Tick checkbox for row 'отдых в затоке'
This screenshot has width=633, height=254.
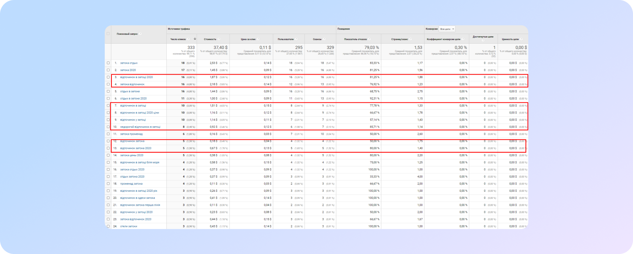click(x=108, y=91)
